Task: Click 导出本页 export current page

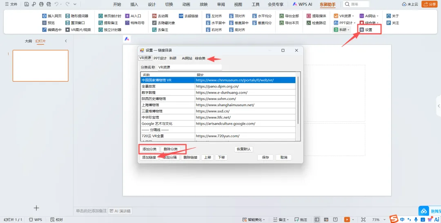Action: click(289, 23)
